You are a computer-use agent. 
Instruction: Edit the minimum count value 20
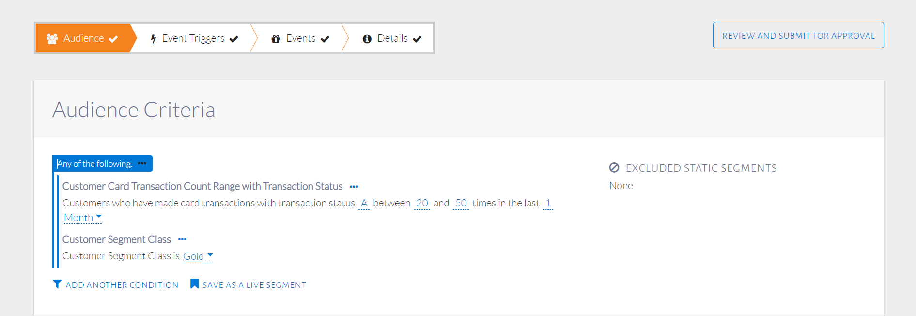point(422,203)
